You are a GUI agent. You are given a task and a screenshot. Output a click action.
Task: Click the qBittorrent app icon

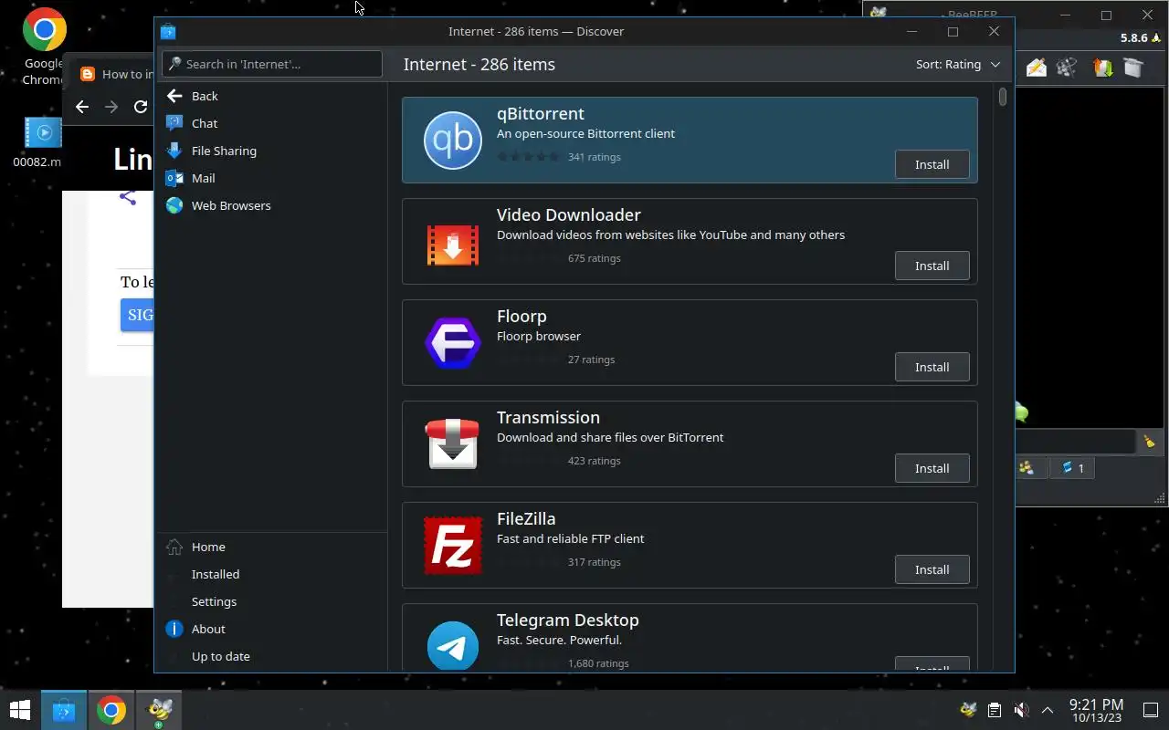[x=453, y=141]
